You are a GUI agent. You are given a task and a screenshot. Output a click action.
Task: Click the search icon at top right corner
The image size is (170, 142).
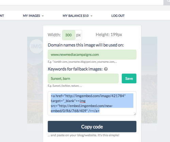click(x=168, y=1)
